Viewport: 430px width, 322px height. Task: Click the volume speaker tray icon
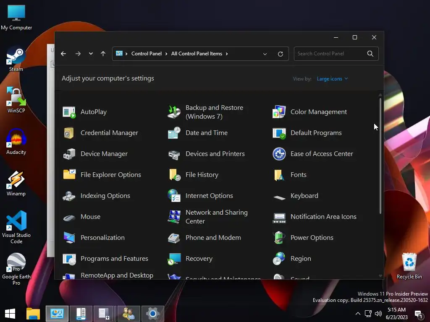tap(378, 314)
